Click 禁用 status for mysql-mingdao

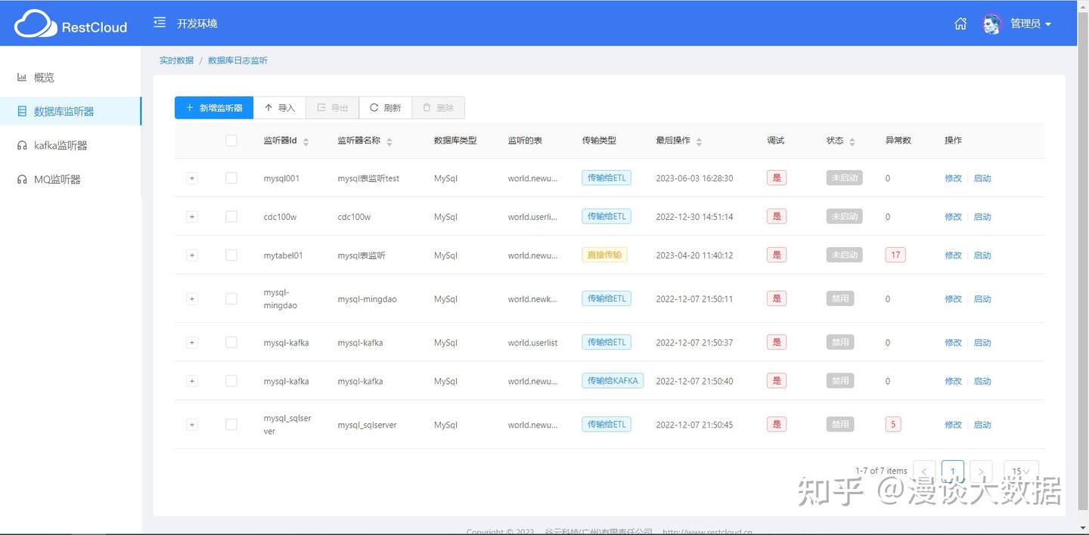[x=839, y=298]
